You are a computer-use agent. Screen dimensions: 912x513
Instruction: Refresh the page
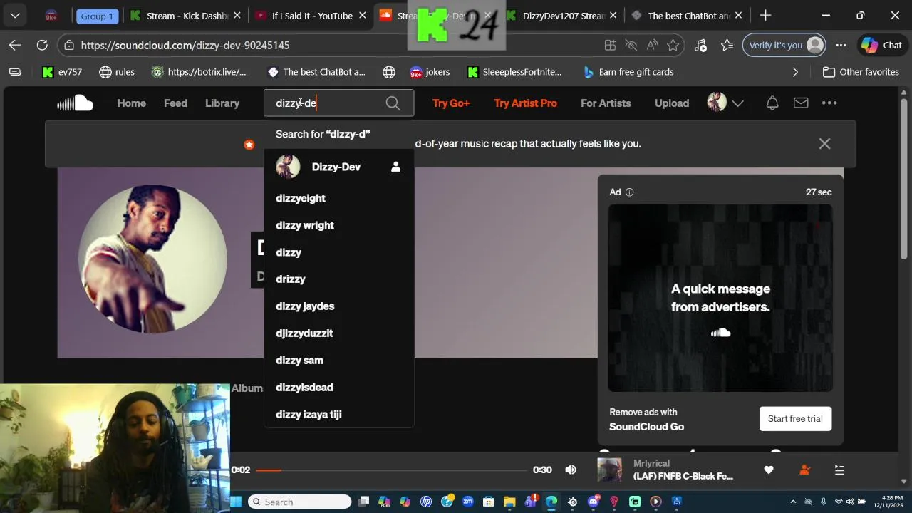[x=42, y=45]
